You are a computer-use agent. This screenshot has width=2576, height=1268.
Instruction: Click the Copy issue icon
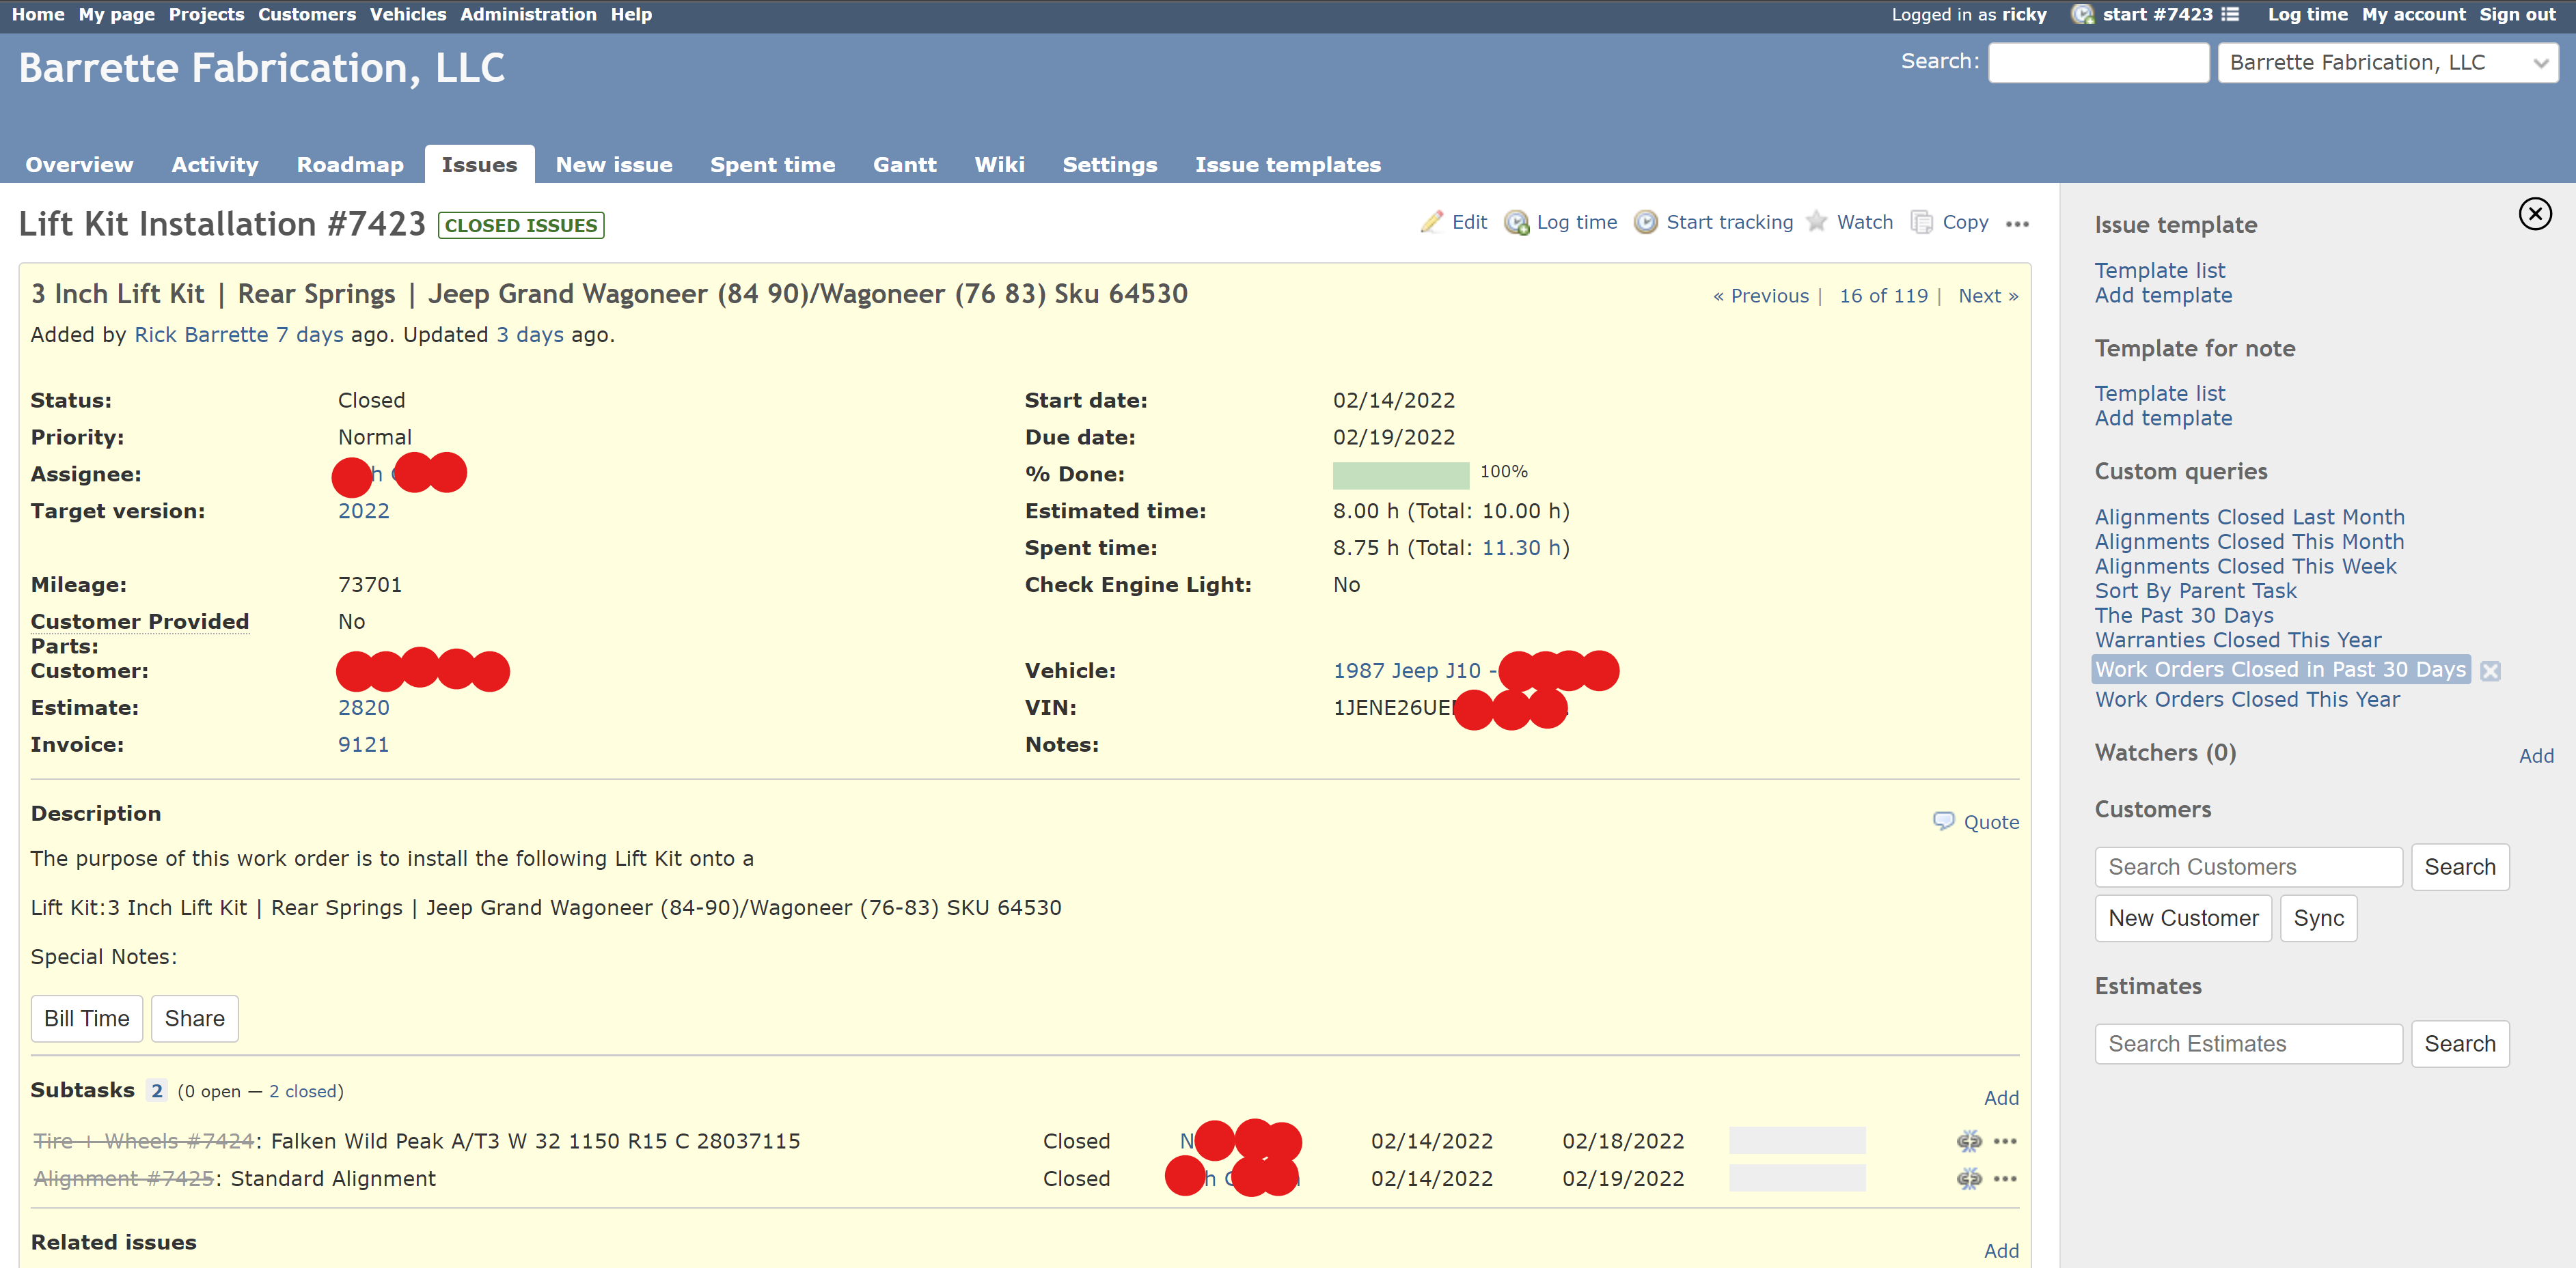point(1921,222)
